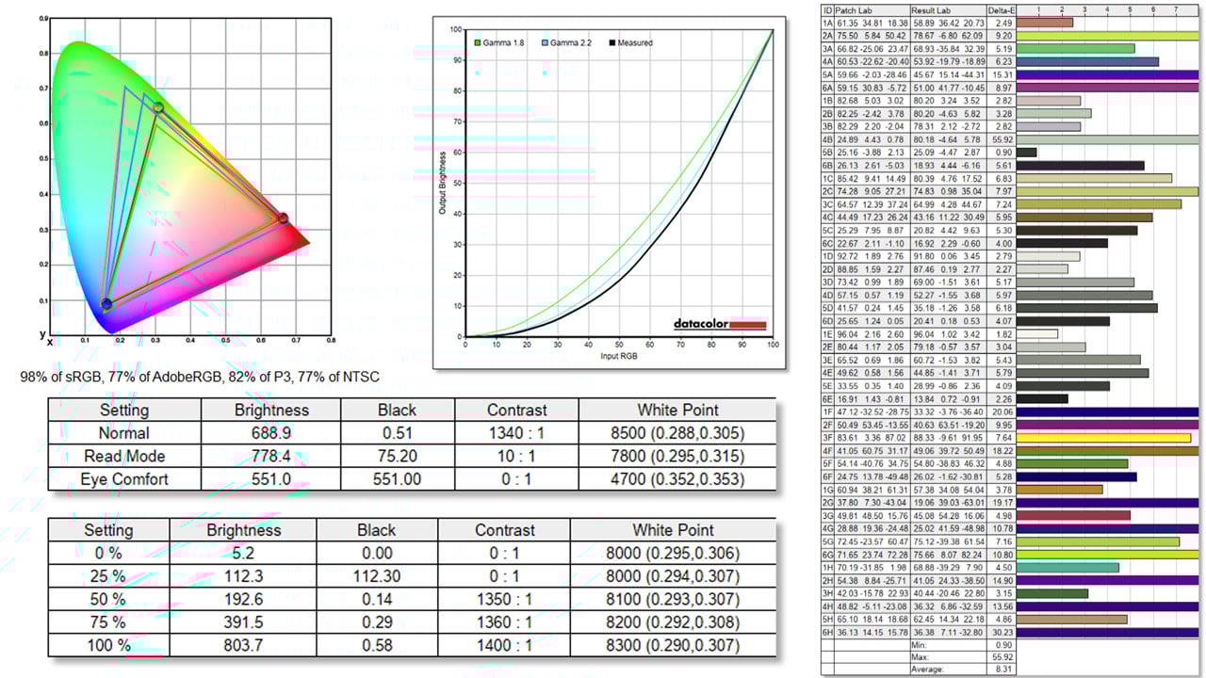This screenshot has width=1206, height=678.
Task: Select the green primary marker on gamut chart
Action: pyautogui.click(x=158, y=108)
